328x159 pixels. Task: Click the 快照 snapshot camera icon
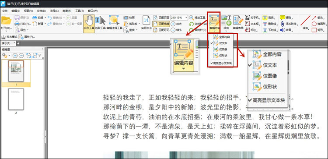[x=126, y=18]
